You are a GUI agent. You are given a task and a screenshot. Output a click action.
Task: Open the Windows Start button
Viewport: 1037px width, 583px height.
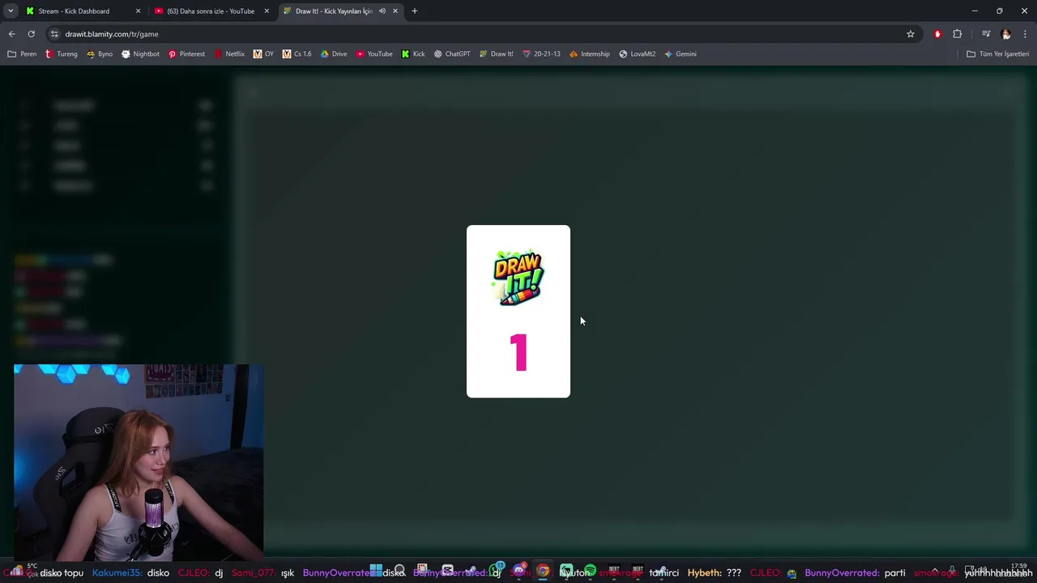(x=376, y=571)
